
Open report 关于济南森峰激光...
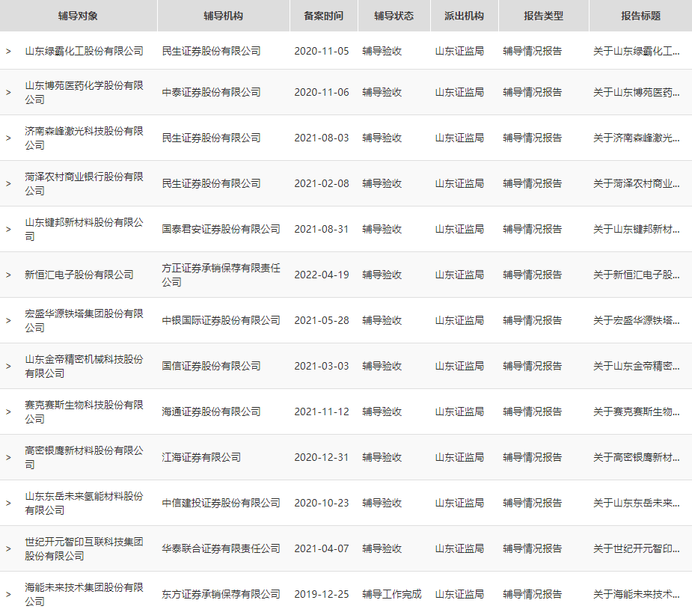[x=637, y=138]
